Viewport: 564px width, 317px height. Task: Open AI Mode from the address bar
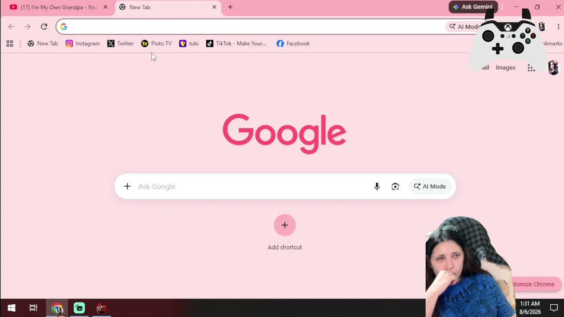(x=464, y=27)
